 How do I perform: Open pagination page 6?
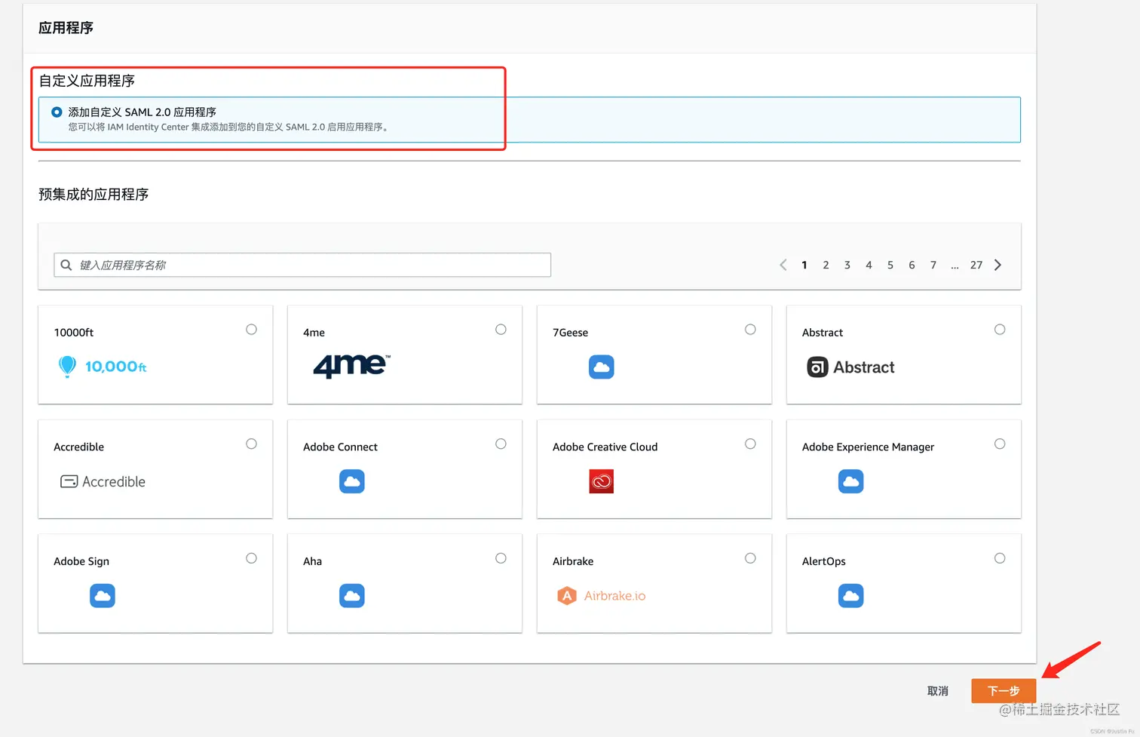click(x=912, y=266)
